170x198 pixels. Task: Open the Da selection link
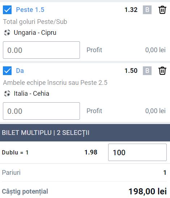[20, 71]
